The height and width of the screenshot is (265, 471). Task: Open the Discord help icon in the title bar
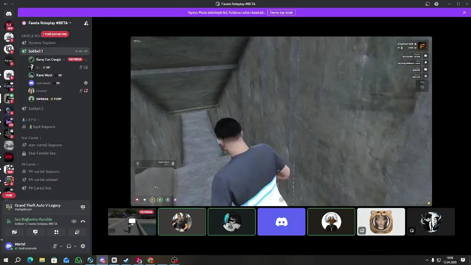coord(436,4)
